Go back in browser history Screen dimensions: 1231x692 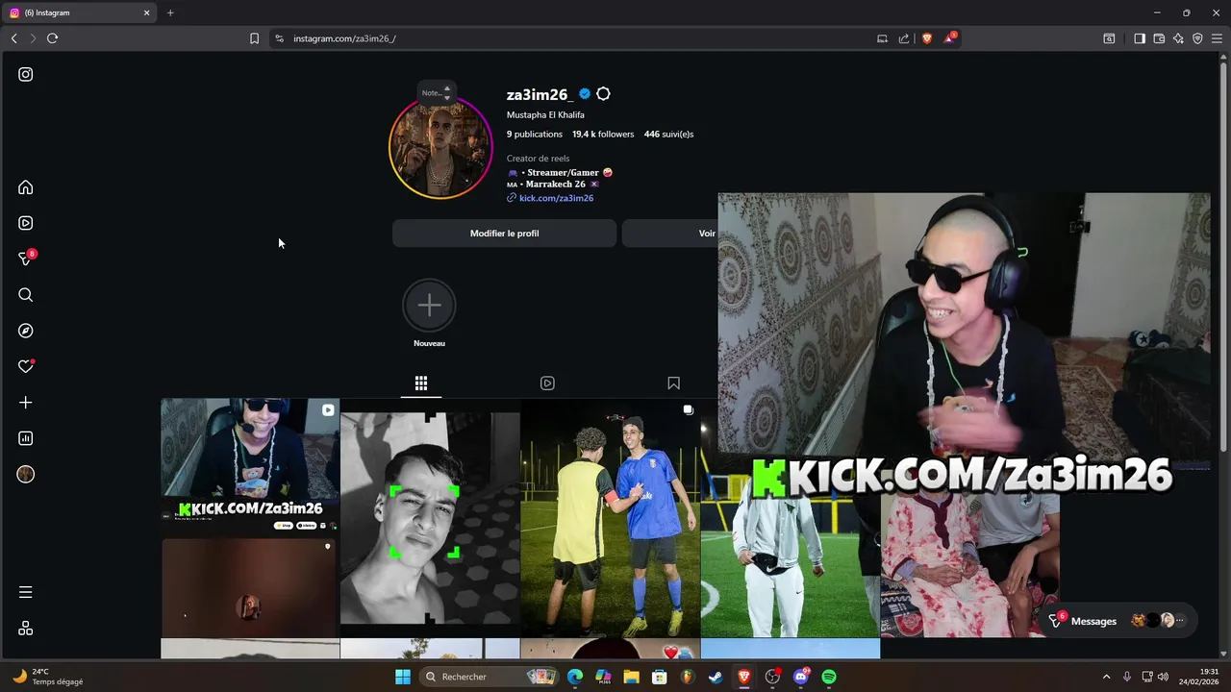[13, 38]
